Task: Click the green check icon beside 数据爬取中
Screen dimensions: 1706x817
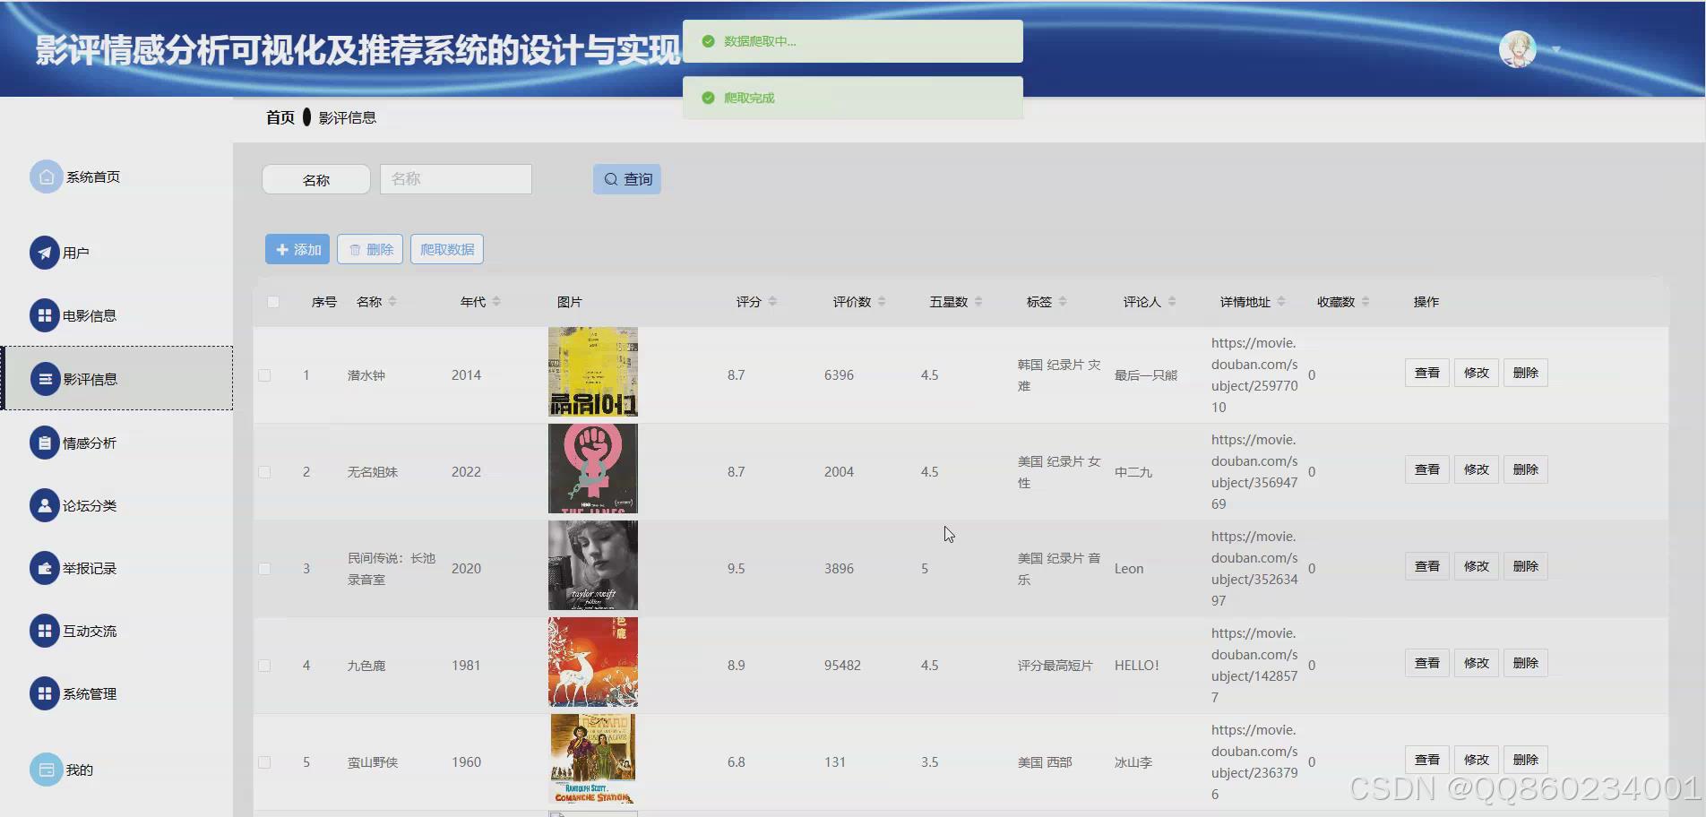Action: pos(708,41)
